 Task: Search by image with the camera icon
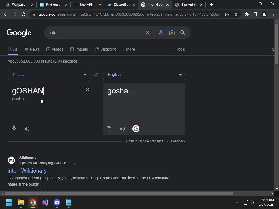tap(172, 33)
